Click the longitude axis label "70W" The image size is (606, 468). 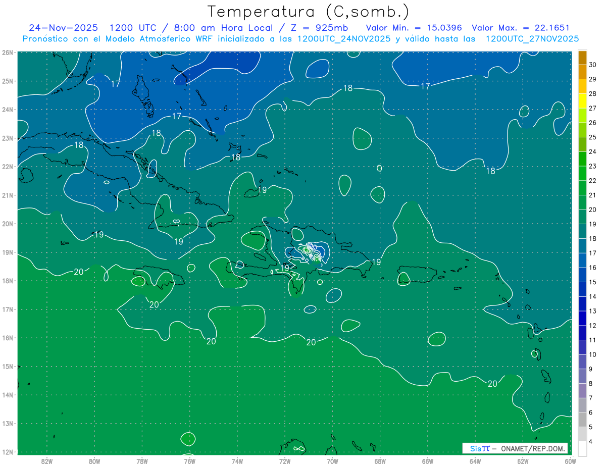[x=332, y=461]
